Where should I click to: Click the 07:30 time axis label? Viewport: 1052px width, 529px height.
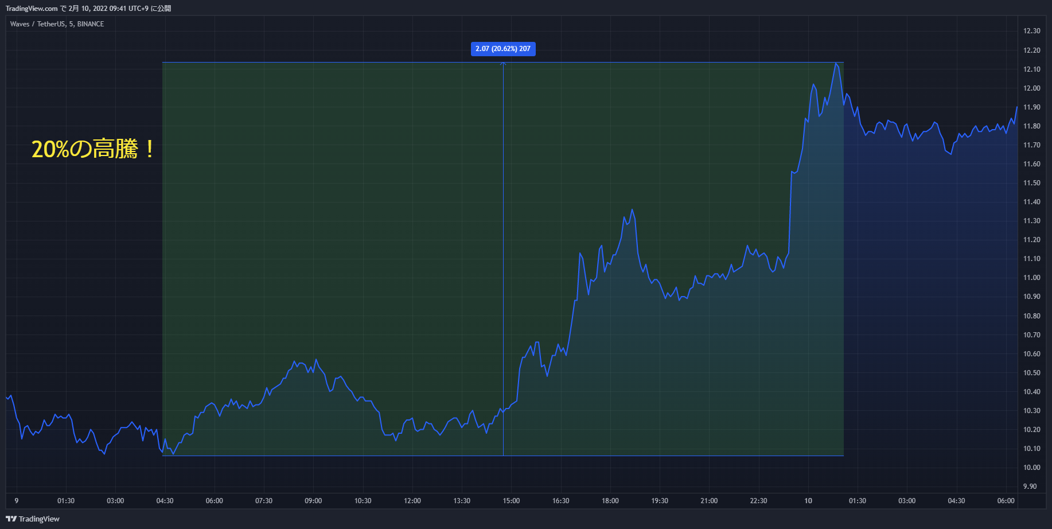tap(264, 501)
